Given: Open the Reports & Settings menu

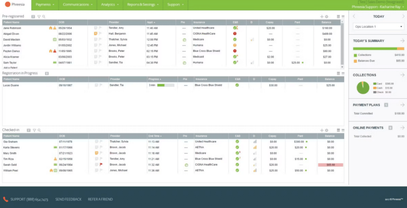Looking at the screenshot, I should point(143,5).
